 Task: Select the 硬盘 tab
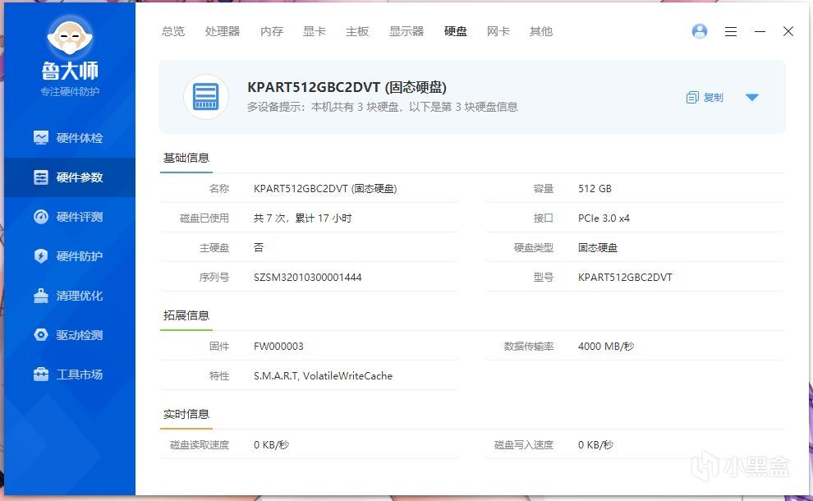click(456, 32)
